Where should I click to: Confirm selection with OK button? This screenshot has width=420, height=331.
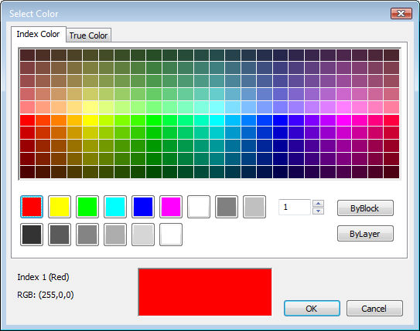[x=312, y=309]
